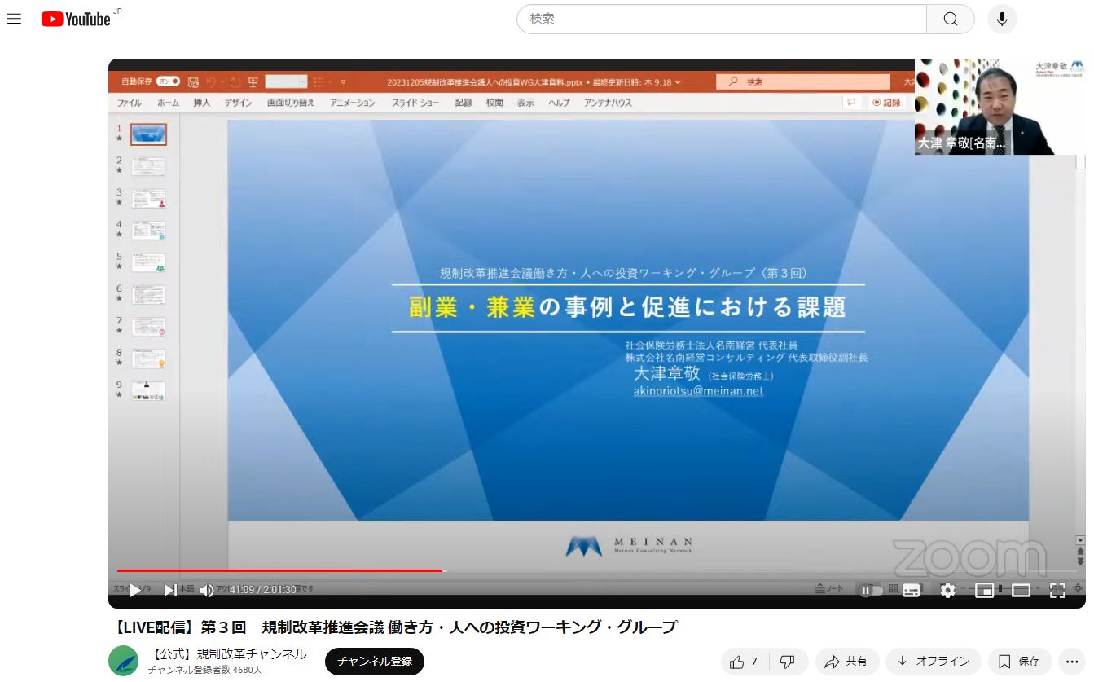Select slide 2 thumbnail
Screen dimensions: 1094x682
(x=148, y=166)
